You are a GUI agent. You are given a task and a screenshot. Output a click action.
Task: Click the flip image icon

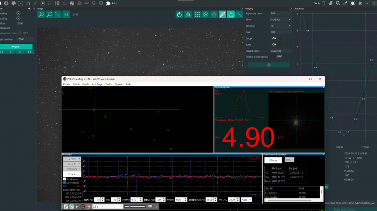188,15
